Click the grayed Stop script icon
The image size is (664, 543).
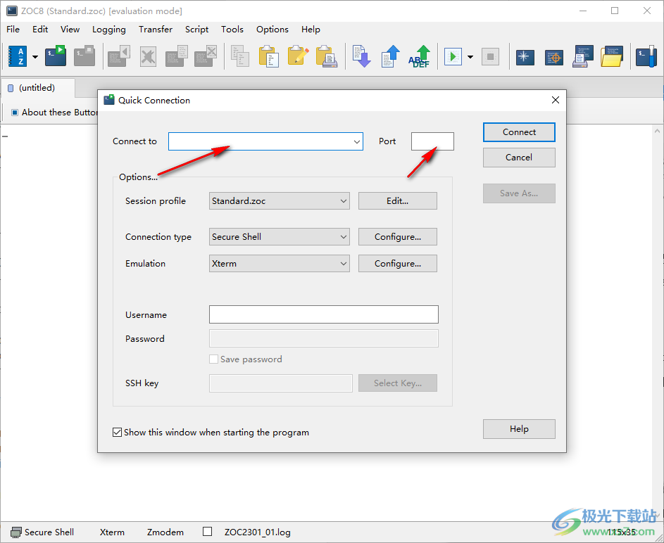tap(490, 56)
